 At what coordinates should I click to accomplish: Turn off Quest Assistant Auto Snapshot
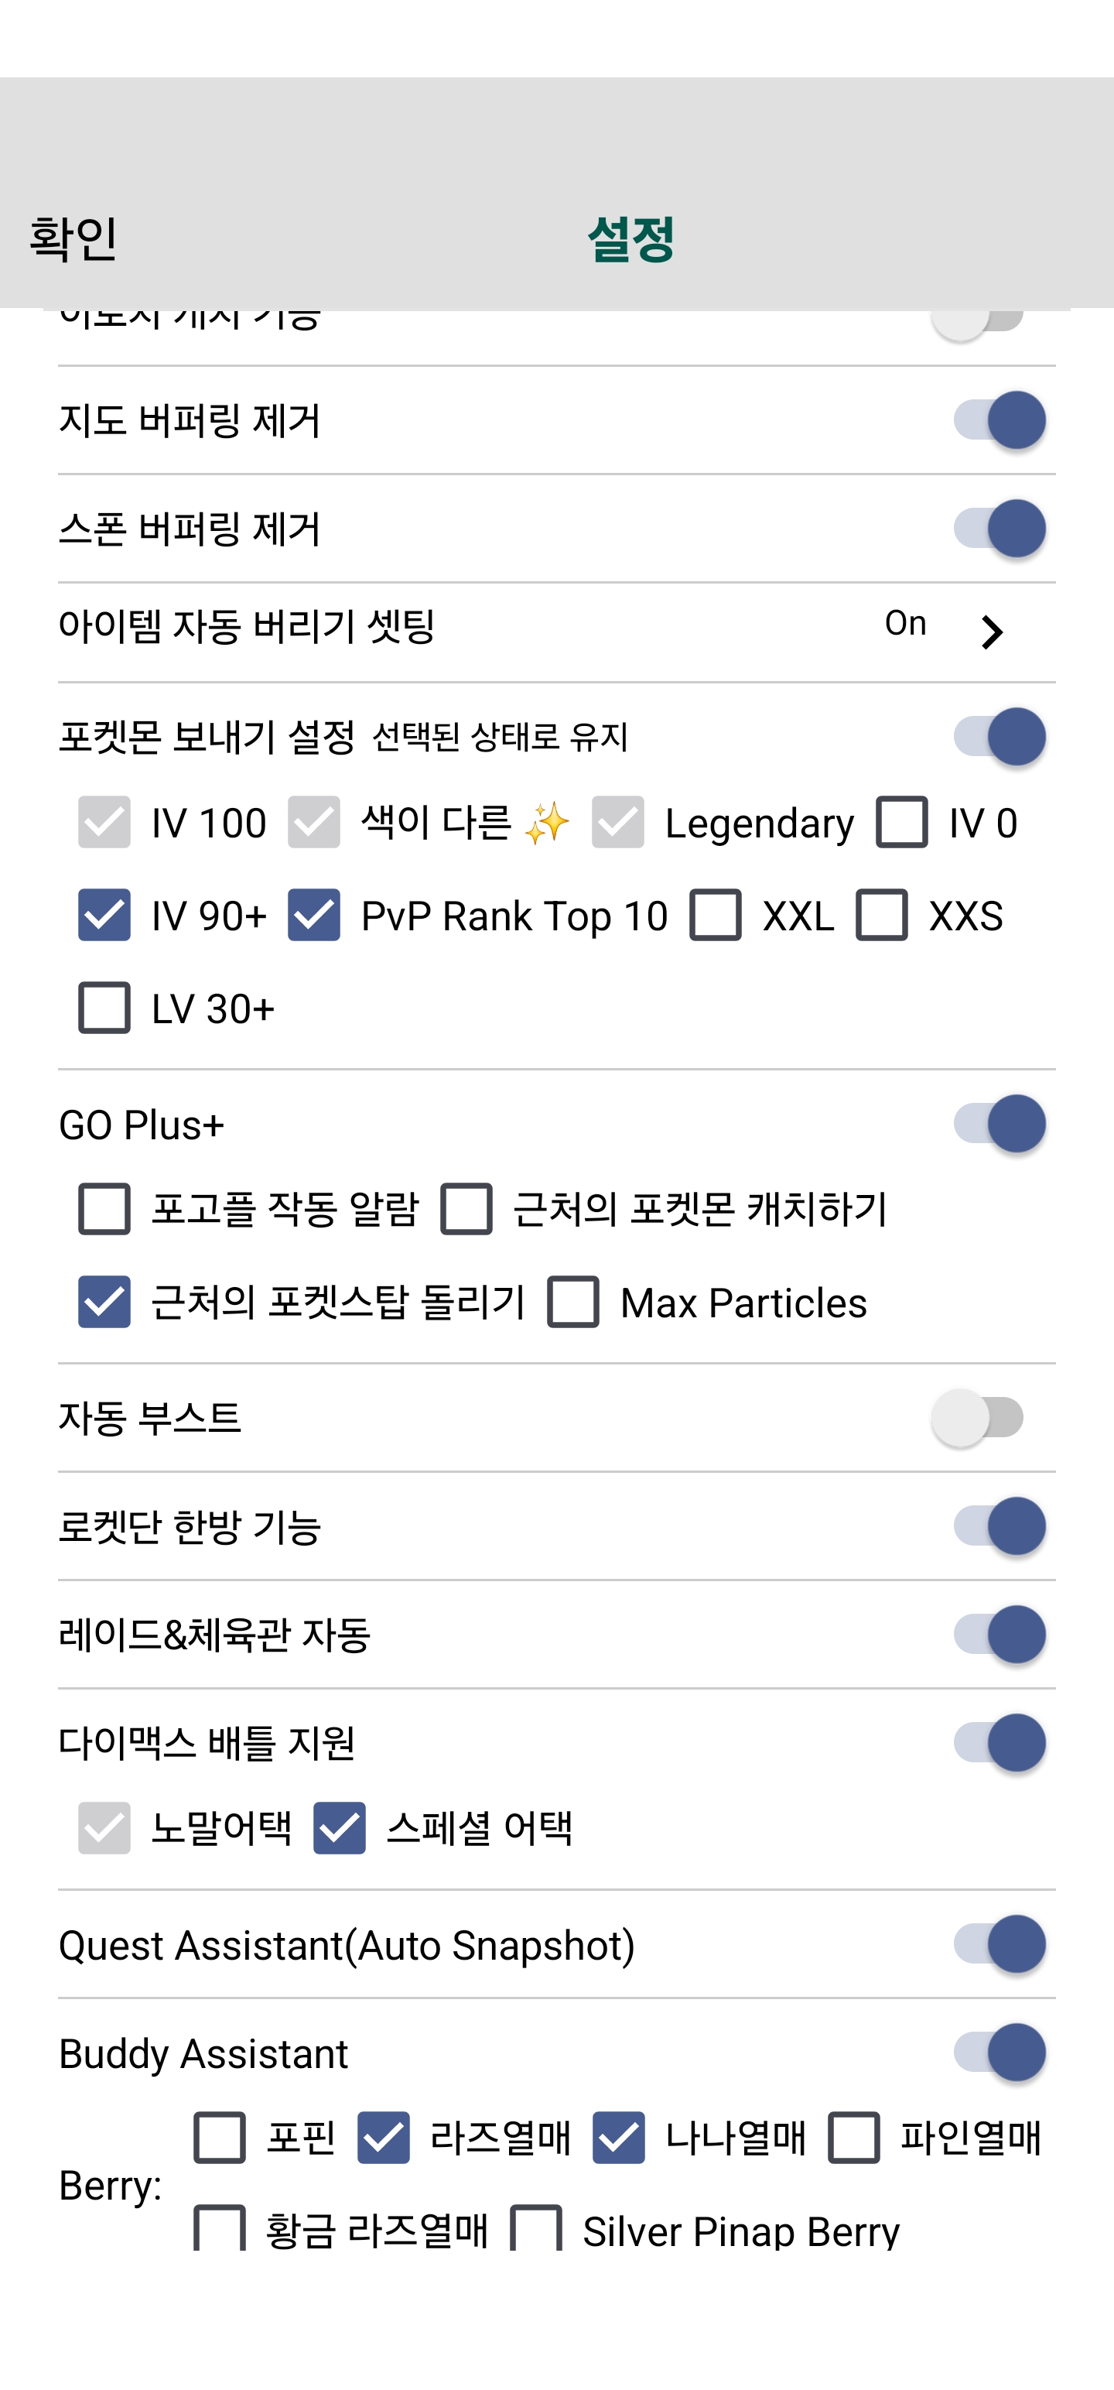point(1000,1943)
